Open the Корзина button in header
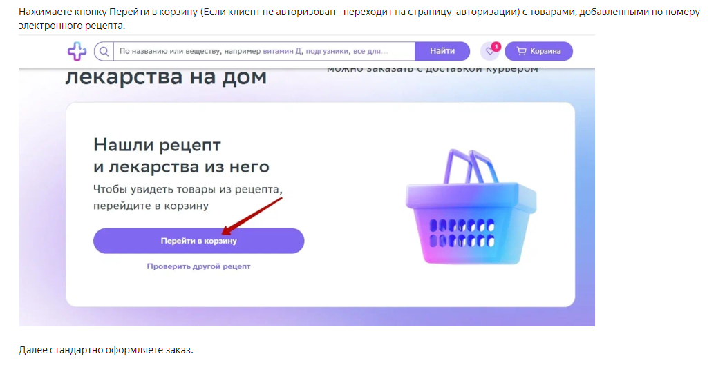 [x=539, y=51]
